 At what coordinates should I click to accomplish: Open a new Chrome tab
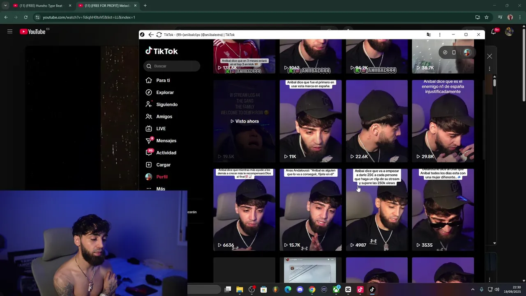(x=145, y=6)
